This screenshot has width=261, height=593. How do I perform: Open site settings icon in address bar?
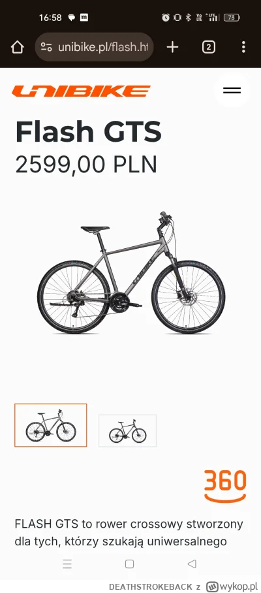tap(46, 47)
